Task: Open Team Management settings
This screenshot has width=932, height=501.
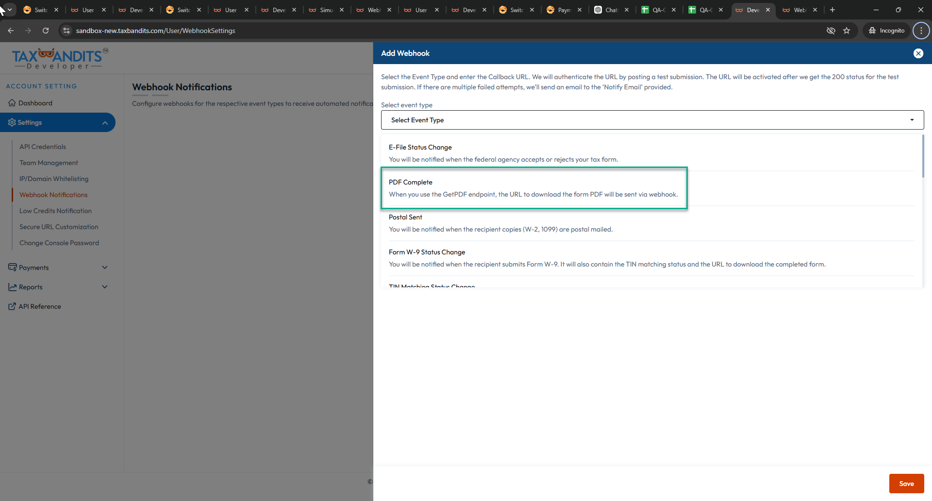Action: pos(49,163)
